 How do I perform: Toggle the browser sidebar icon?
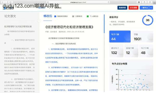click(x=11, y=2)
